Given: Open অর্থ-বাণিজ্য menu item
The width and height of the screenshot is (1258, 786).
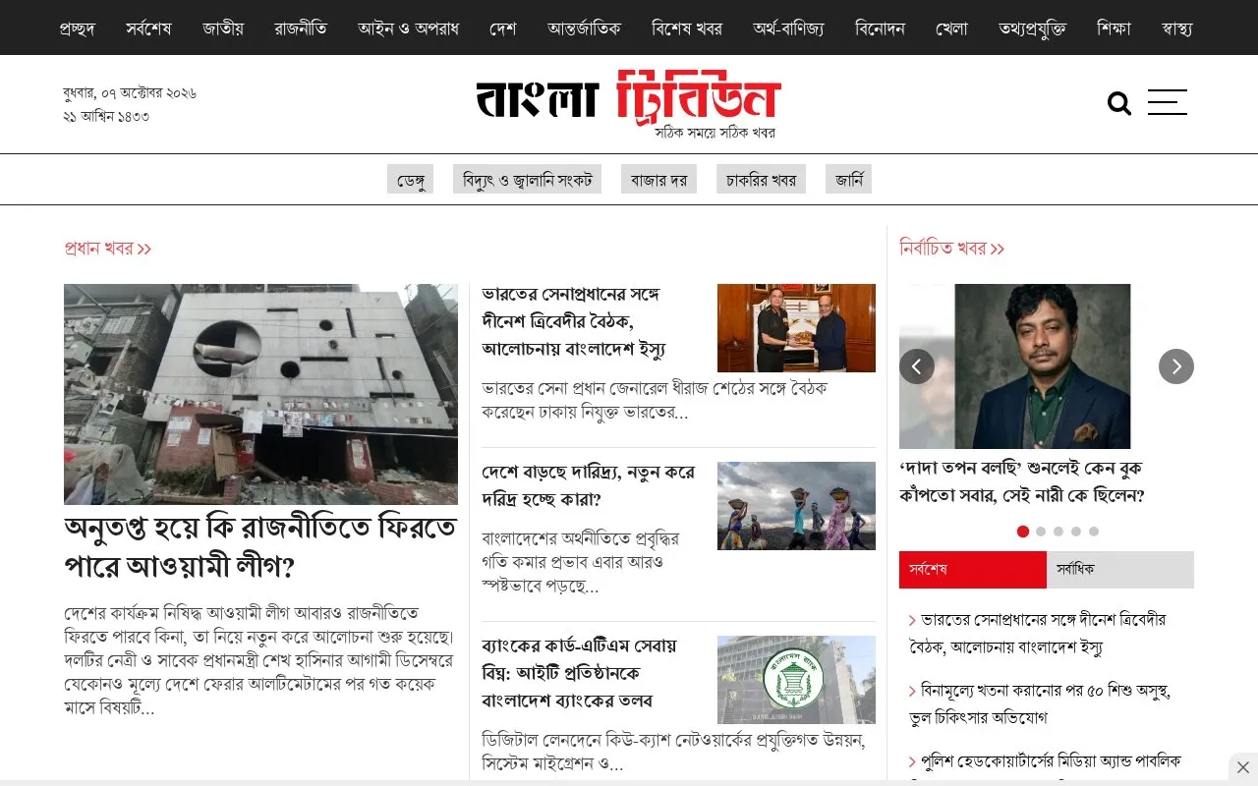Looking at the screenshot, I should click(788, 28).
